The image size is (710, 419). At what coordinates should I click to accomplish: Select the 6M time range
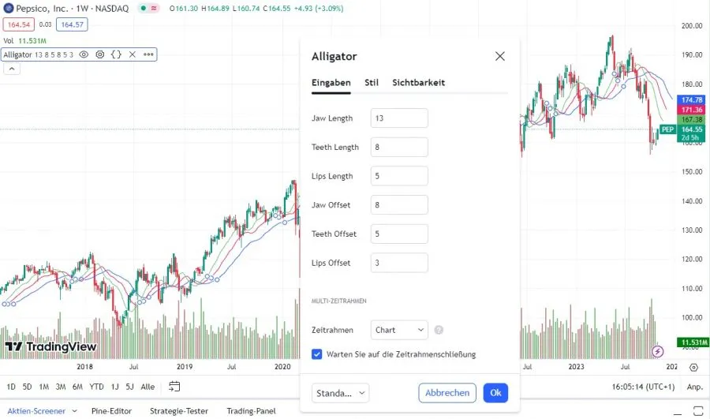coord(77,387)
